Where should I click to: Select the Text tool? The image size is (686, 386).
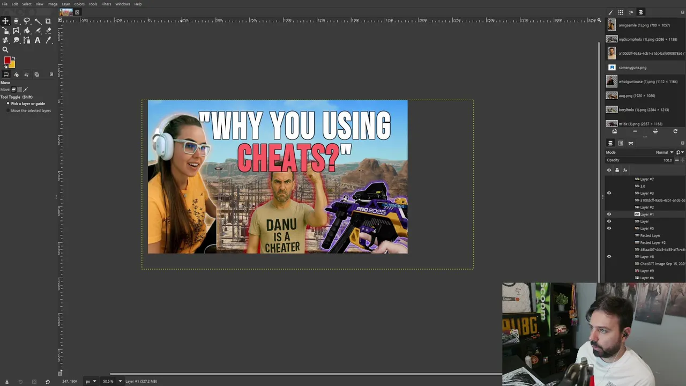tap(38, 40)
